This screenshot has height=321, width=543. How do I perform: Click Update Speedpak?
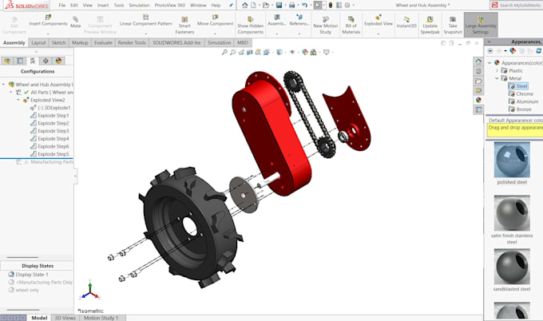[430, 26]
